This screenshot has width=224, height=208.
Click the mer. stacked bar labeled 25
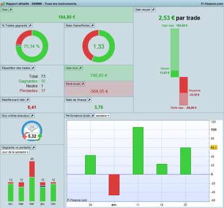[32, 181]
